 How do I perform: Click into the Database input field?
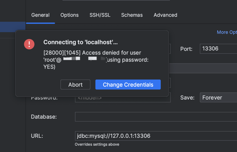pyautogui.click(x=156, y=117)
